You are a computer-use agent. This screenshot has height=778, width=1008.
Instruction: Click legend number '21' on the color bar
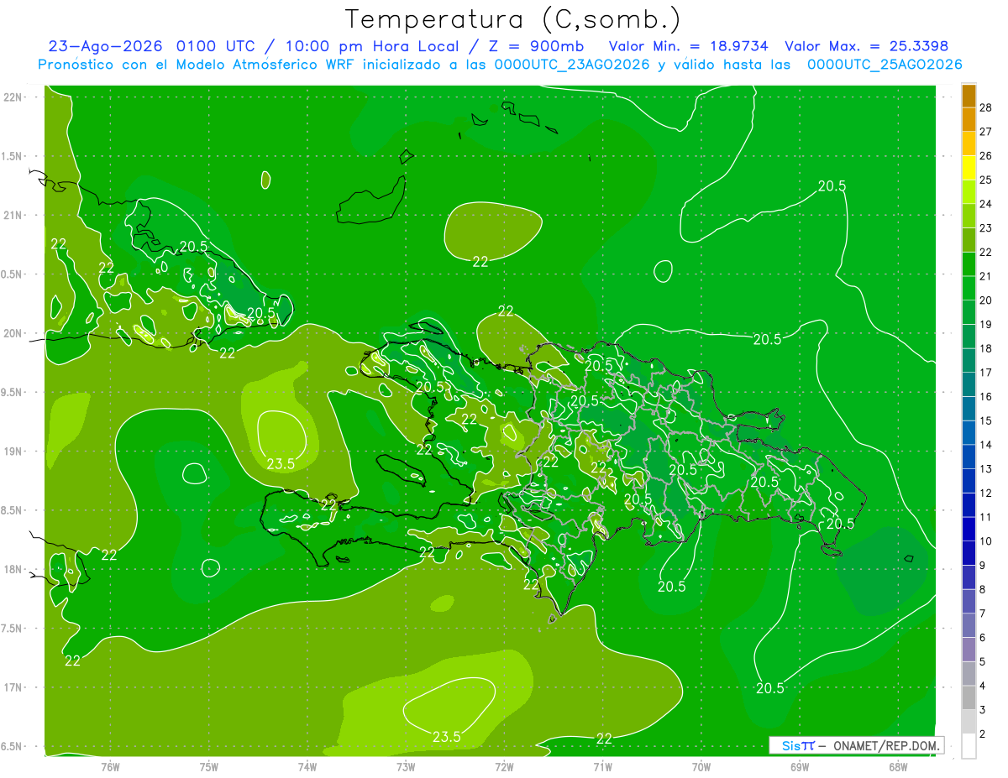pyautogui.click(x=986, y=276)
